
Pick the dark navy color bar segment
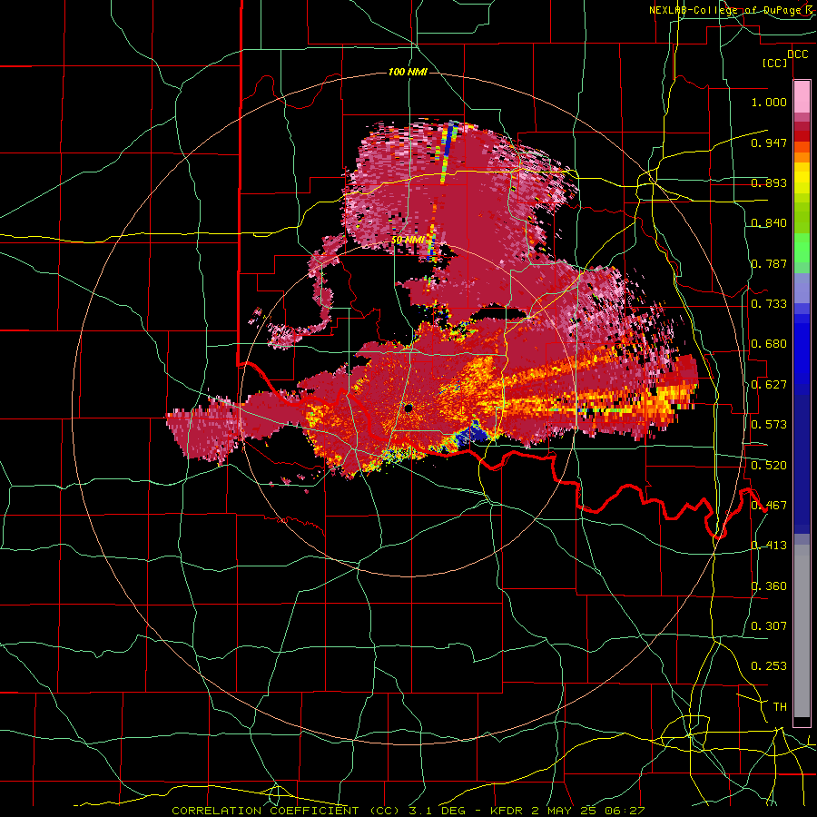tap(802, 463)
